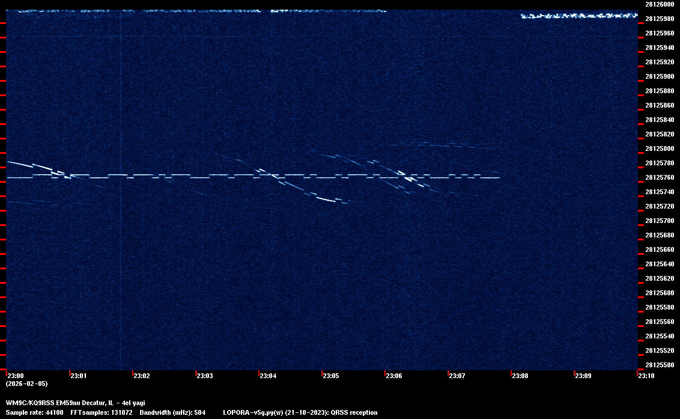The width and height of the screenshot is (680, 419).
Task: Select the 23:08 time marker
Action: [x=520, y=376]
